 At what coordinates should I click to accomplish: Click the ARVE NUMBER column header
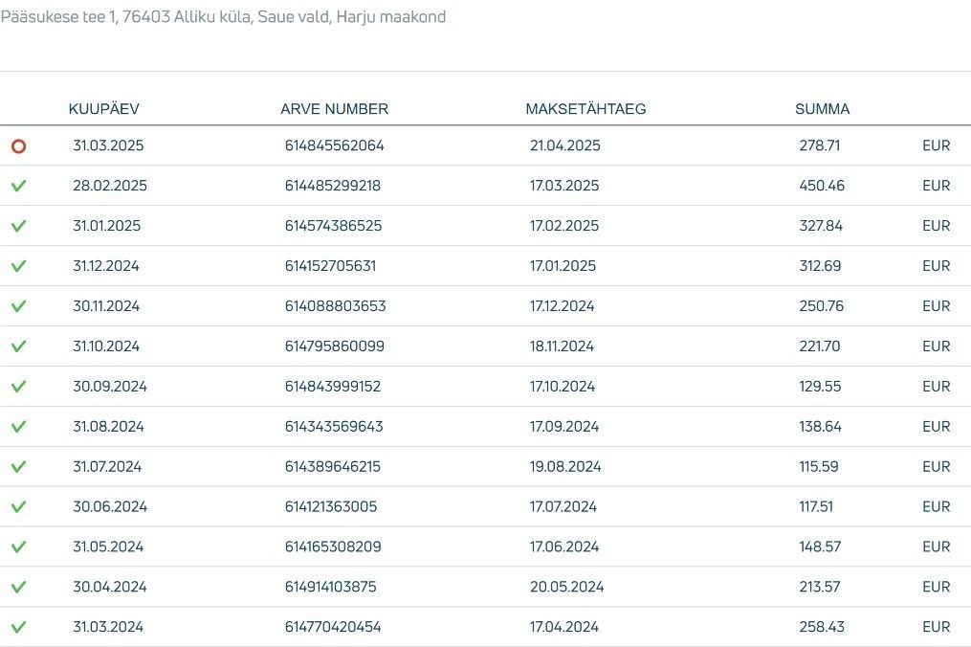[x=335, y=109]
